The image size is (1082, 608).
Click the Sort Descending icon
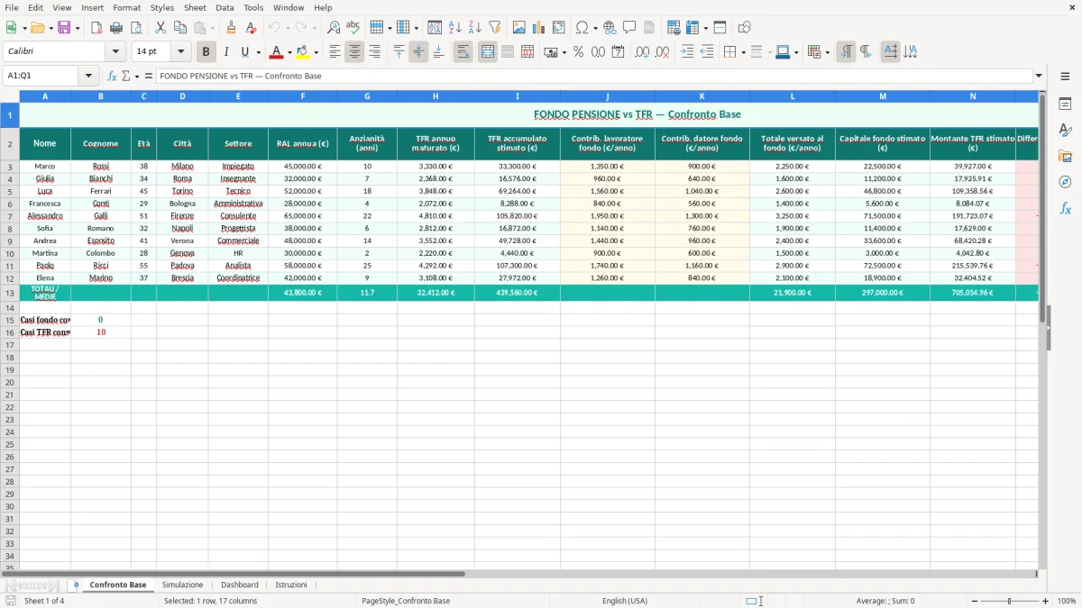pyautogui.click(x=475, y=28)
